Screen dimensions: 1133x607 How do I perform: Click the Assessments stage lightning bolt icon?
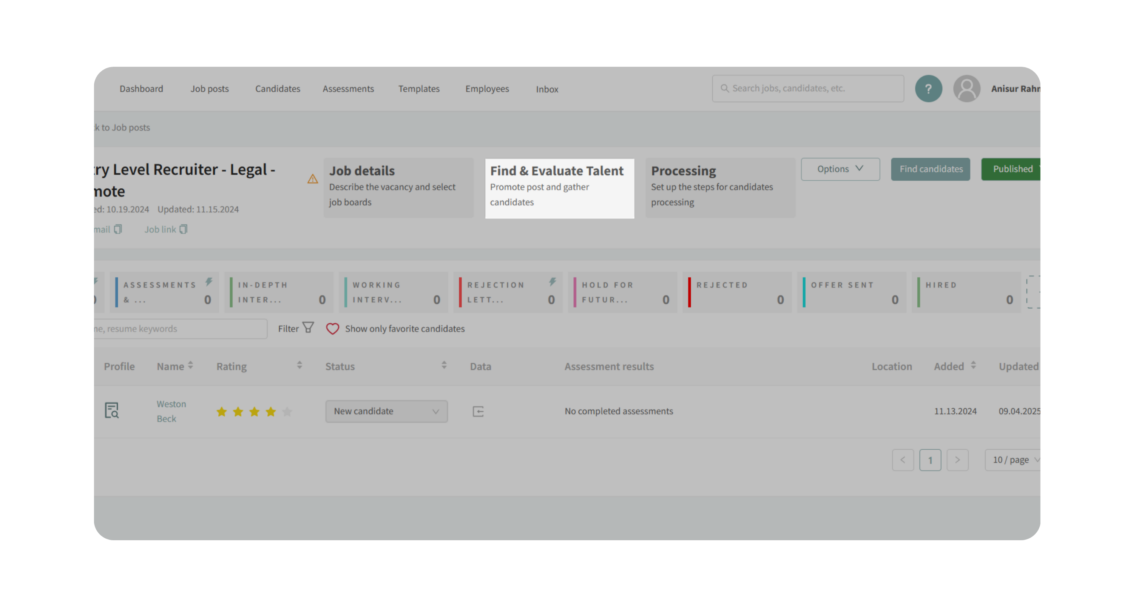coord(209,282)
